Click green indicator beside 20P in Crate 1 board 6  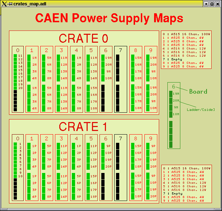click(103, 167)
